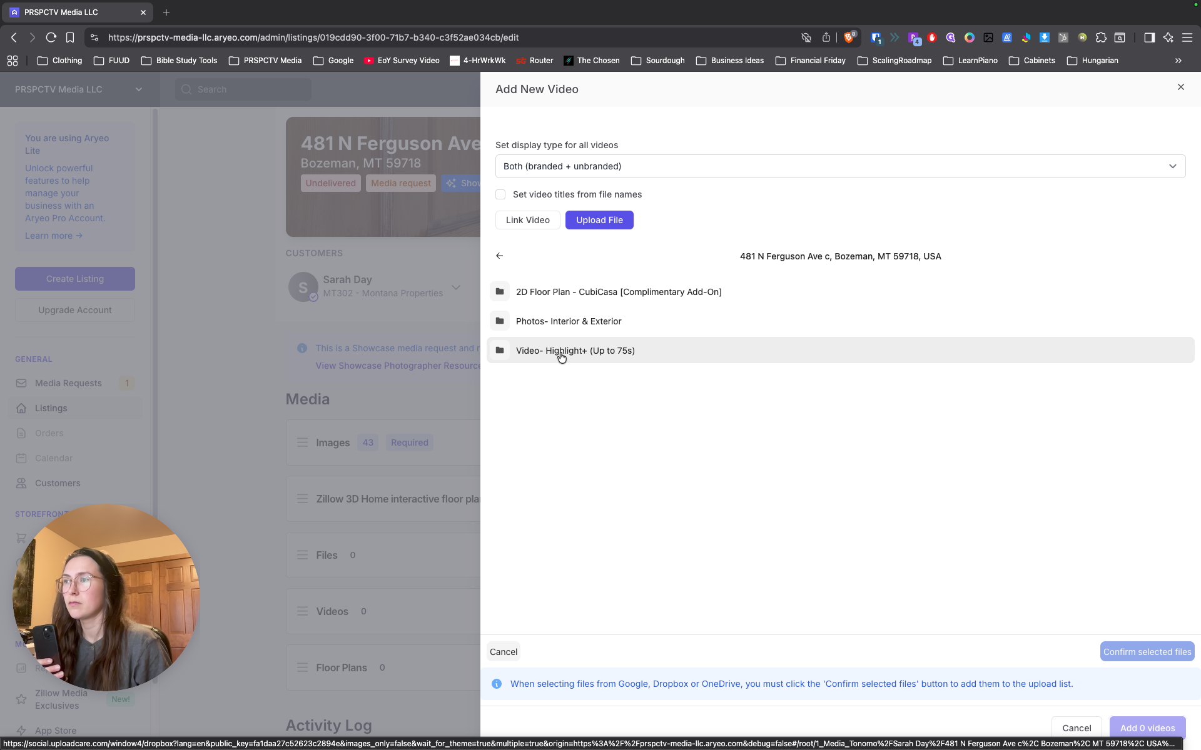This screenshot has width=1201, height=750.
Task: Open the browser extensions puzzle icon
Action: [1101, 37]
